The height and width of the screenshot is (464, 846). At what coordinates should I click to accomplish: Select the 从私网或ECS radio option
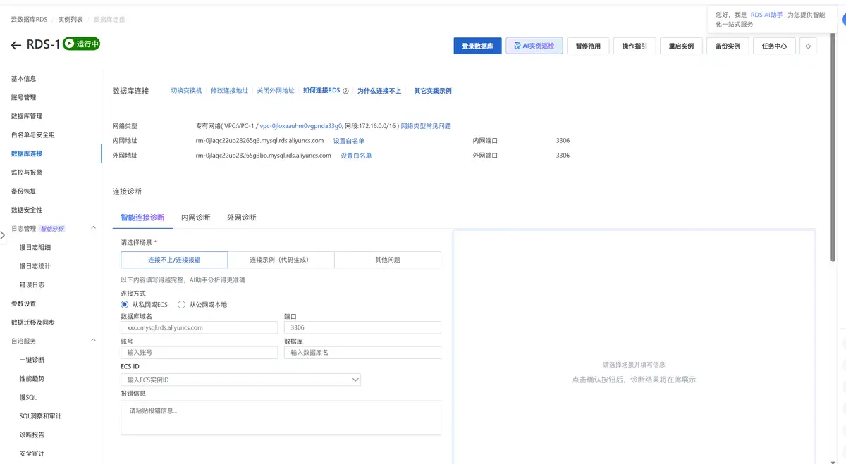click(125, 304)
